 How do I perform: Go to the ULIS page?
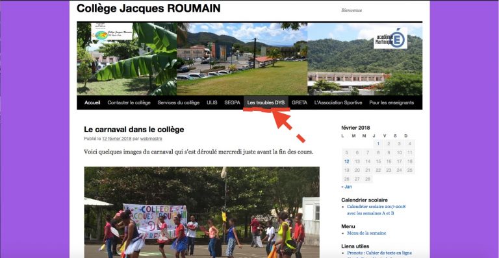click(x=212, y=102)
